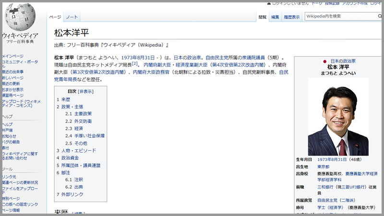Open 関連ページの更新状況 tool link
Screen dimensions: 384x216
click(20, 182)
